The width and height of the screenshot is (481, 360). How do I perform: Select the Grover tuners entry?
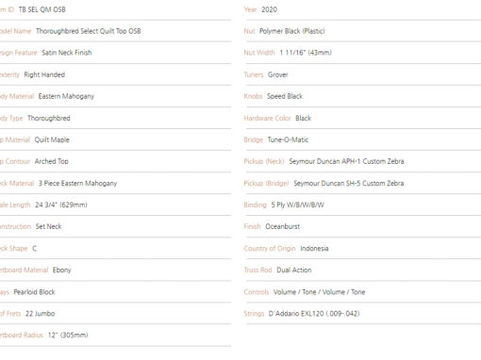[278, 74]
